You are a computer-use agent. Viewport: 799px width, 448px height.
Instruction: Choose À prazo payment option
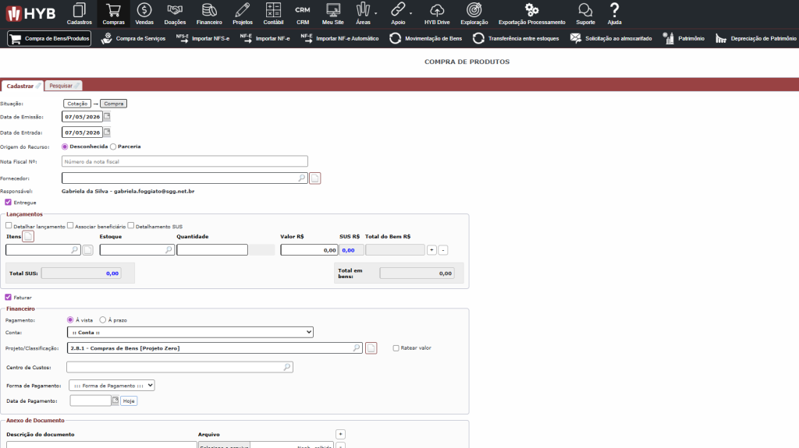tap(103, 319)
